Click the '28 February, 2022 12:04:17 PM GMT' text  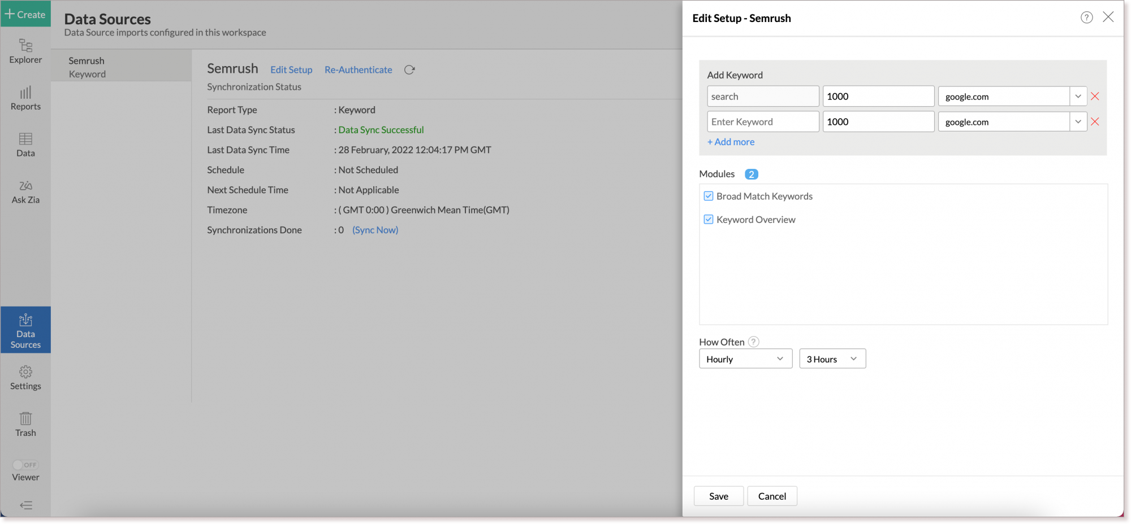415,150
